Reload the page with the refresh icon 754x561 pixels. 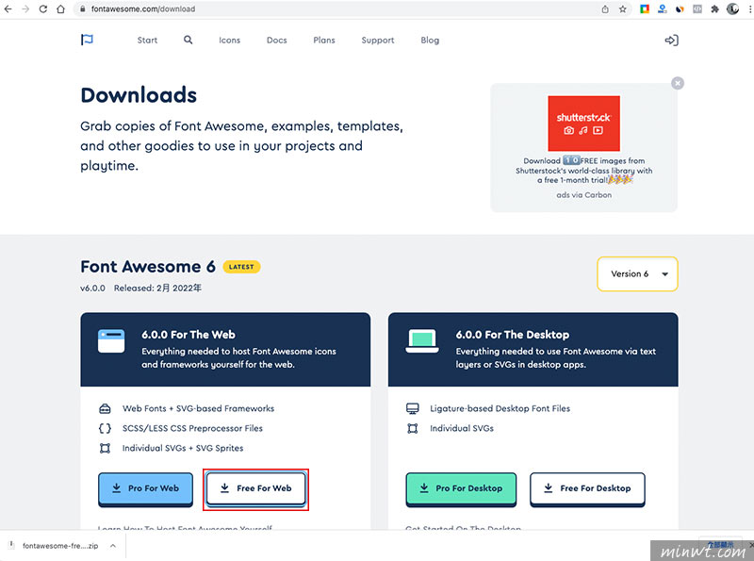(x=42, y=9)
